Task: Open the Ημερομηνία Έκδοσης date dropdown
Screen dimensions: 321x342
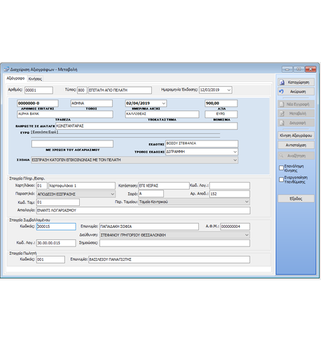Action: coord(229,90)
